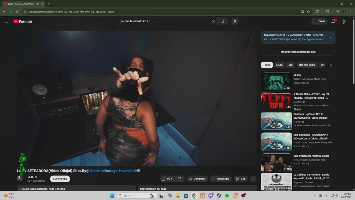The image size is (355, 200).
Task: Open options for J Abdiel video
Action: [334, 95]
